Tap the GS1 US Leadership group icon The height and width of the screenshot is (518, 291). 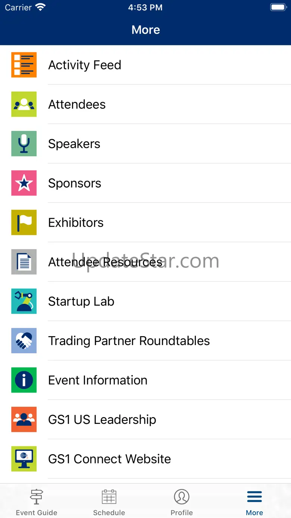pyautogui.click(x=24, y=419)
